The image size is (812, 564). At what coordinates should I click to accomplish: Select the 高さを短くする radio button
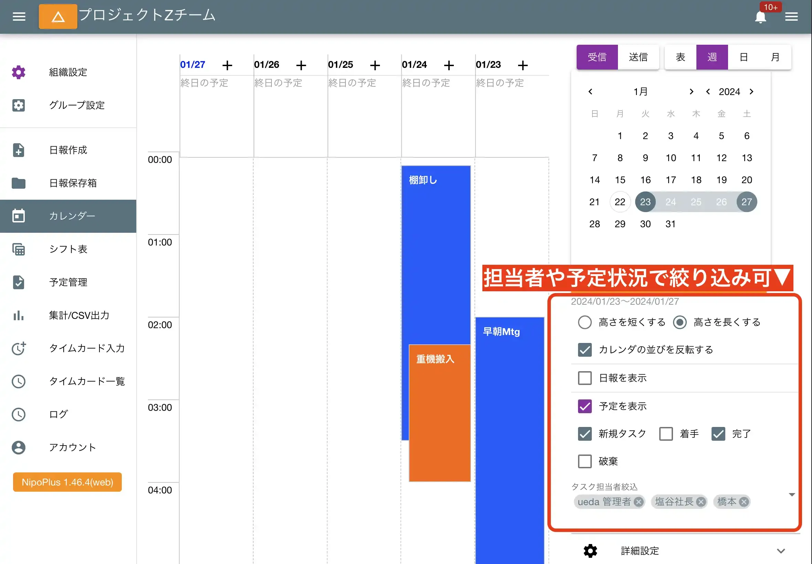(585, 322)
